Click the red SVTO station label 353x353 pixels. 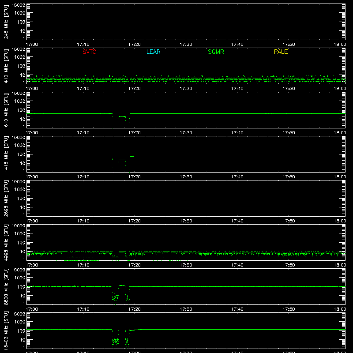(x=90, y=52)
